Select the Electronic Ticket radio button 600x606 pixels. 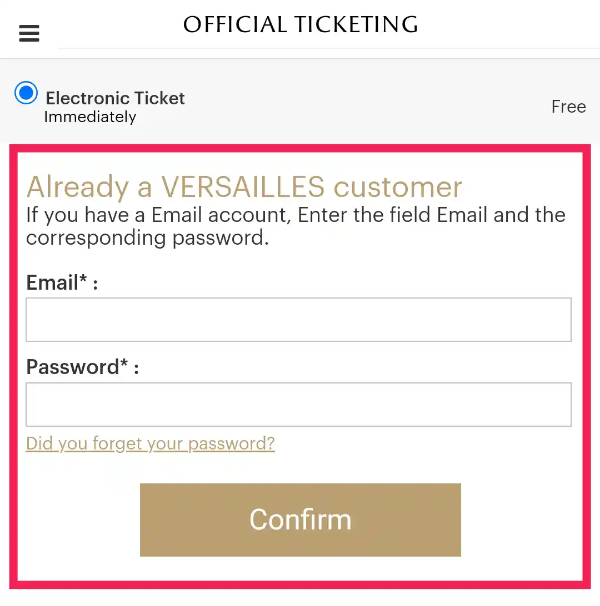pos(26,93)
